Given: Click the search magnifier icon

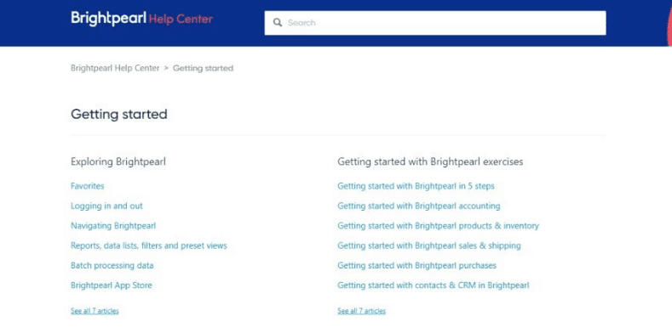Looking at the screenshot, I should (278, 23).
